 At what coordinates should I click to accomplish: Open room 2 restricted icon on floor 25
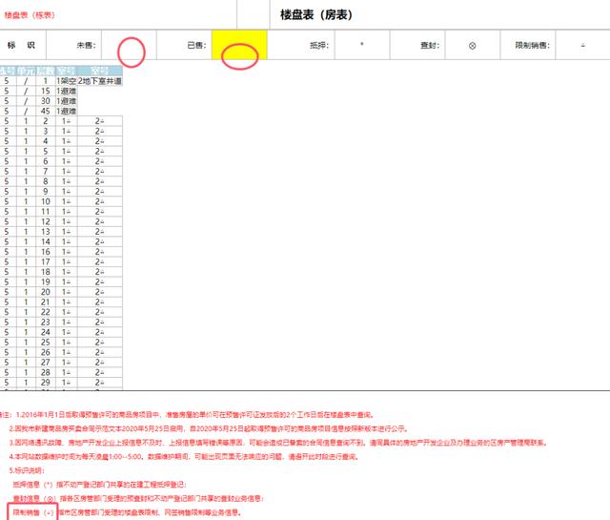102,343
